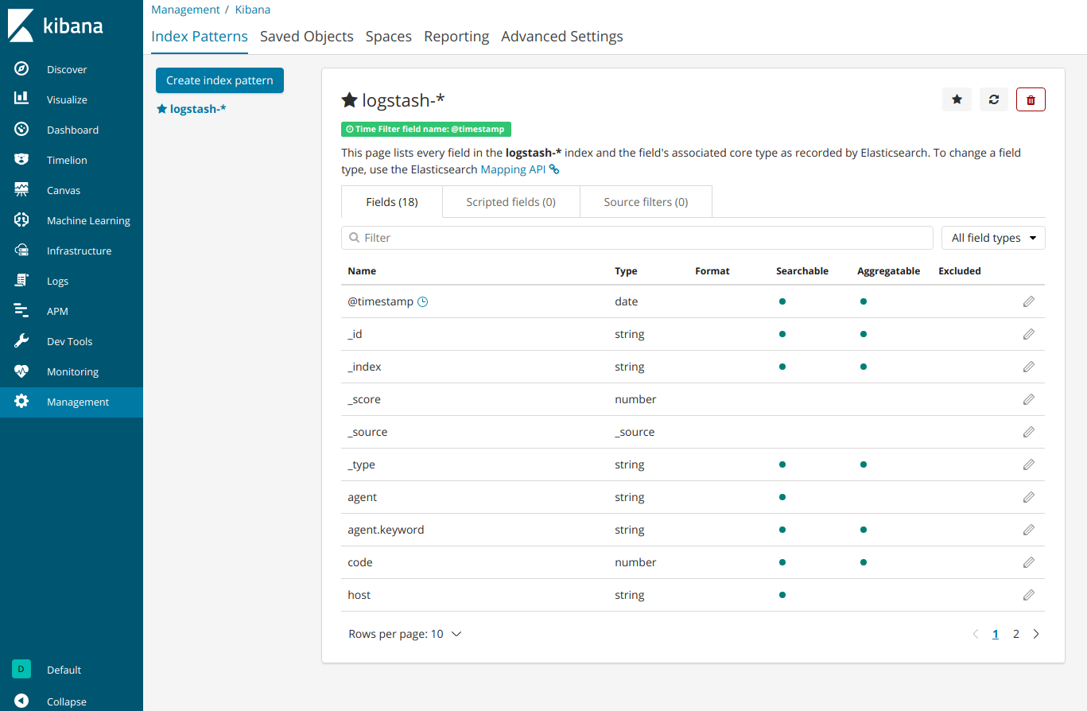Open the Visualize app icon
1087x711 pixels.
tap(22, 99)
